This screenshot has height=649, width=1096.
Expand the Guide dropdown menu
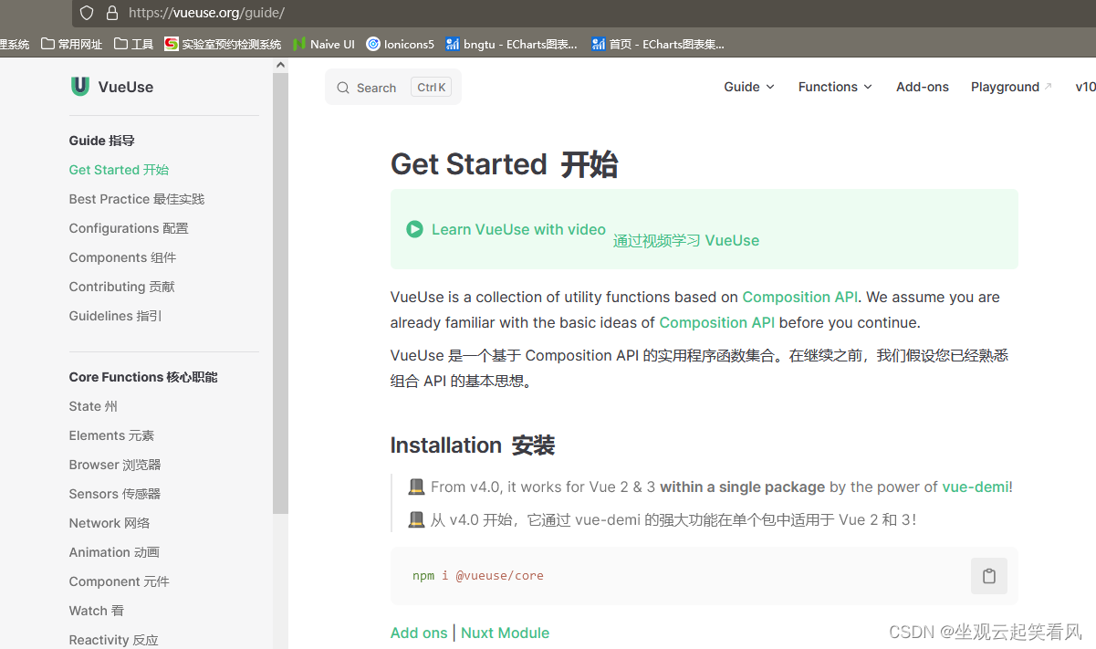coord(749,87)
